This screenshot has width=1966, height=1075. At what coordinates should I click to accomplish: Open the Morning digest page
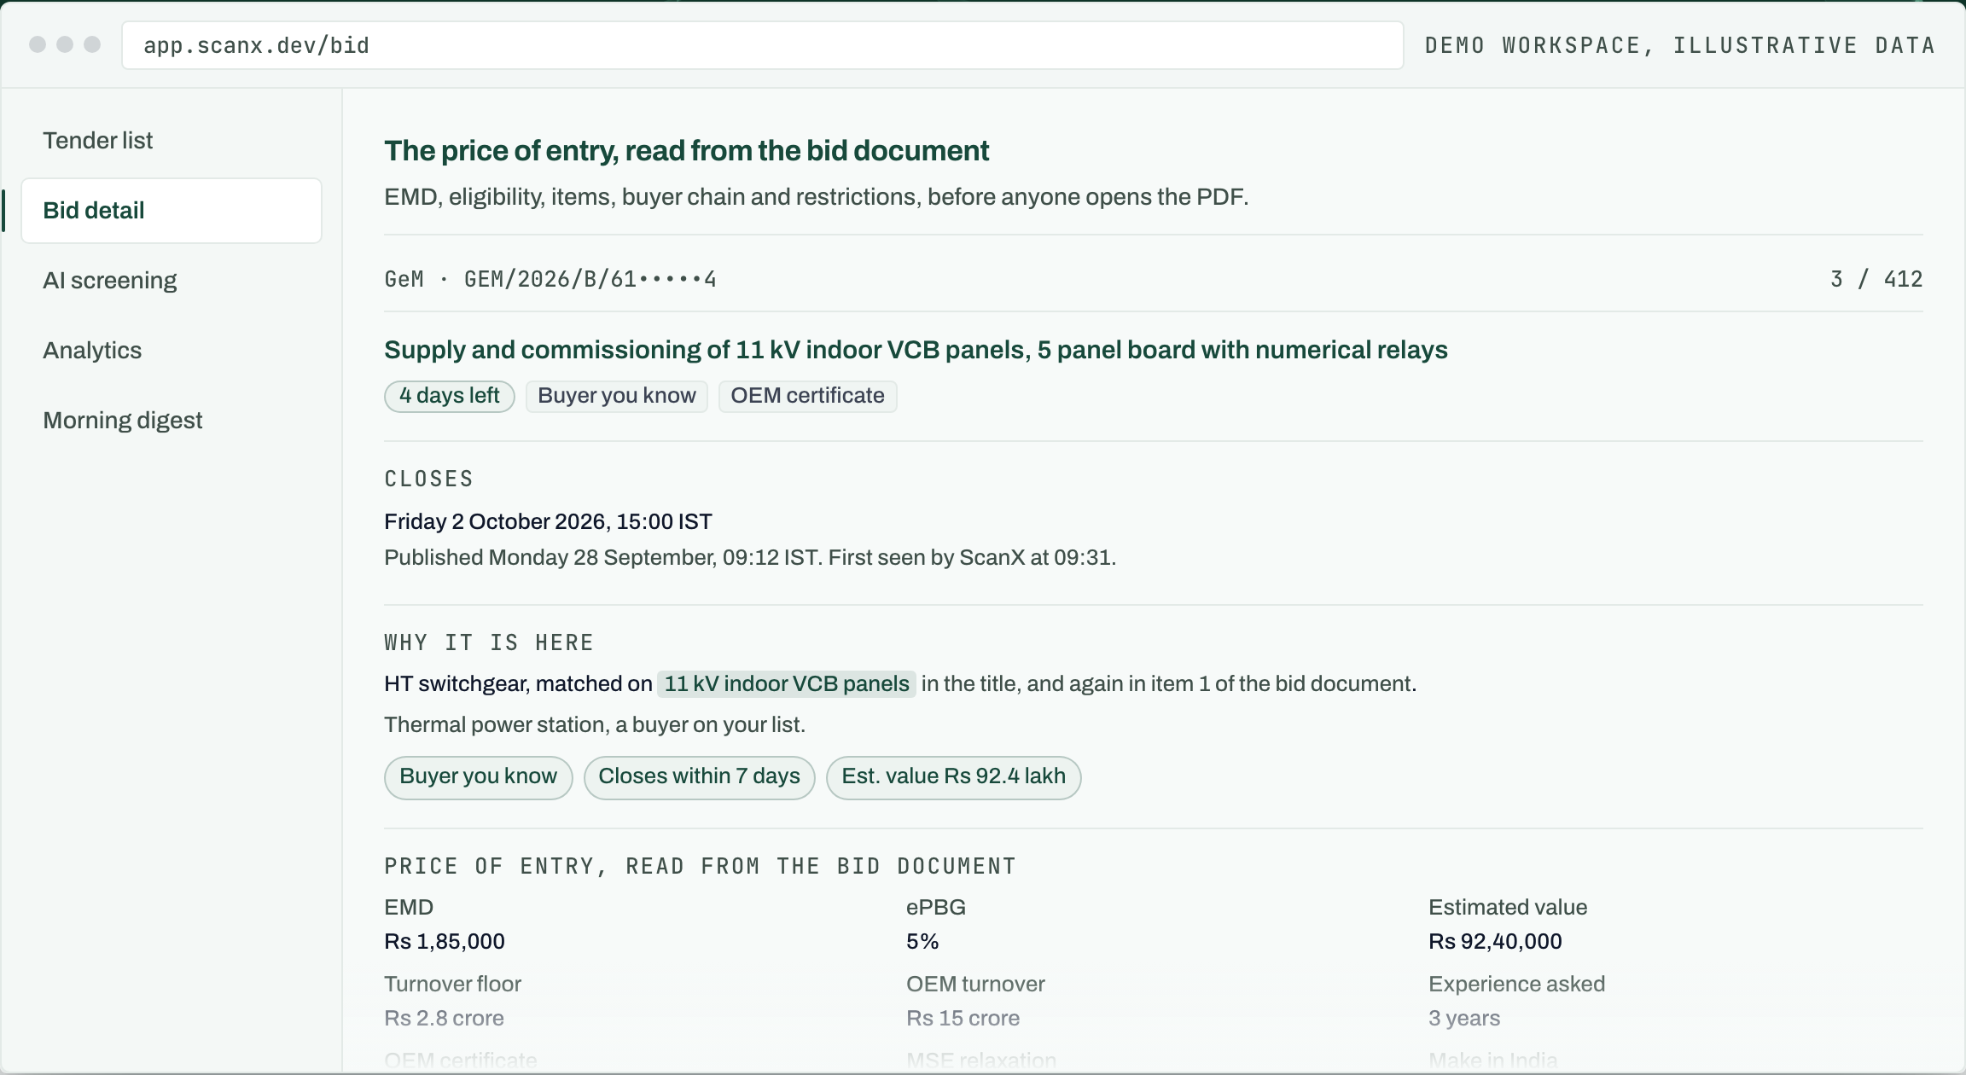click(171, 421)
